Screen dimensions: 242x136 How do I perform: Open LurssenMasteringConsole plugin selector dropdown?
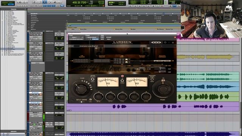76,39
